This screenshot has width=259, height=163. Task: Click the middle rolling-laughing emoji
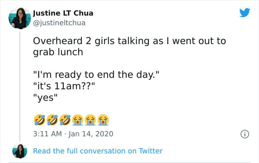point(52,119)
